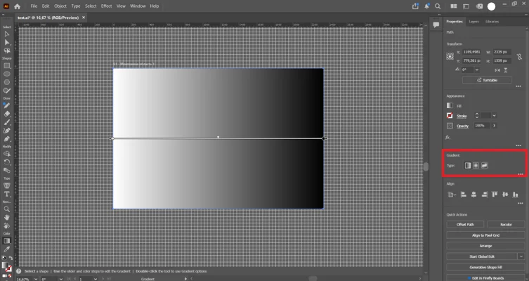Expand the Opacity slider arrow

tap(495, 126)
